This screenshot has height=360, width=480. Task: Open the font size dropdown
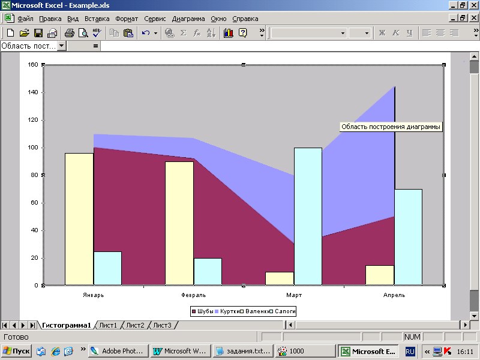(367, 33)
